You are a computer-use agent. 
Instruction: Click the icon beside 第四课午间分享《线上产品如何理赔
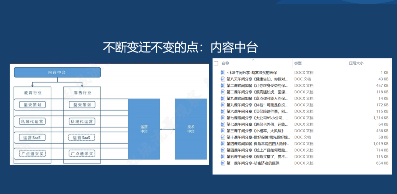tap(222, 150)
